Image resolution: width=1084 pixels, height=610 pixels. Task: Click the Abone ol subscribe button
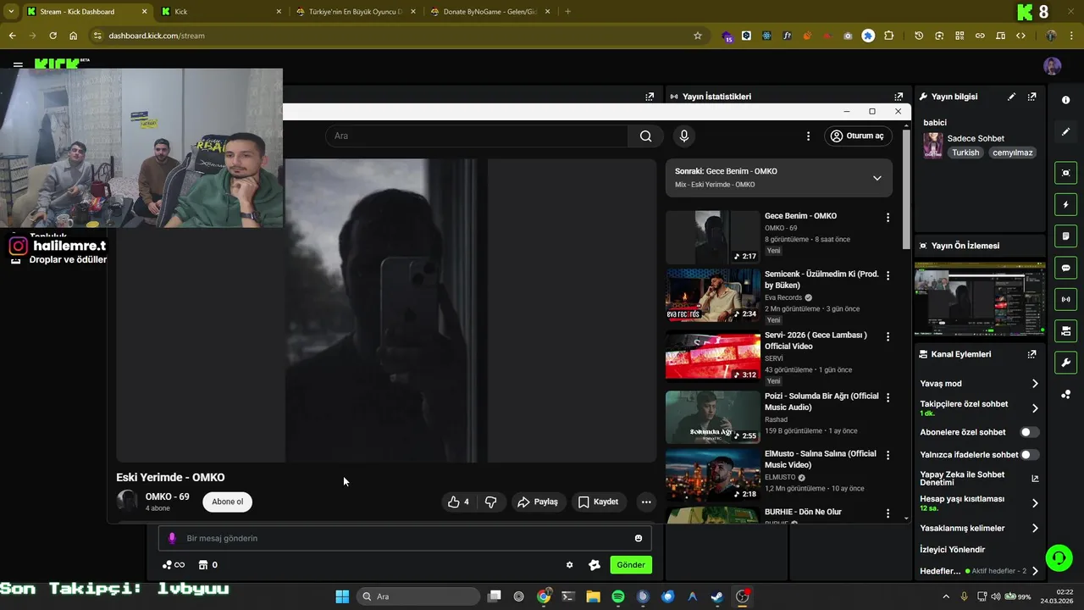(x=227, y=502)
